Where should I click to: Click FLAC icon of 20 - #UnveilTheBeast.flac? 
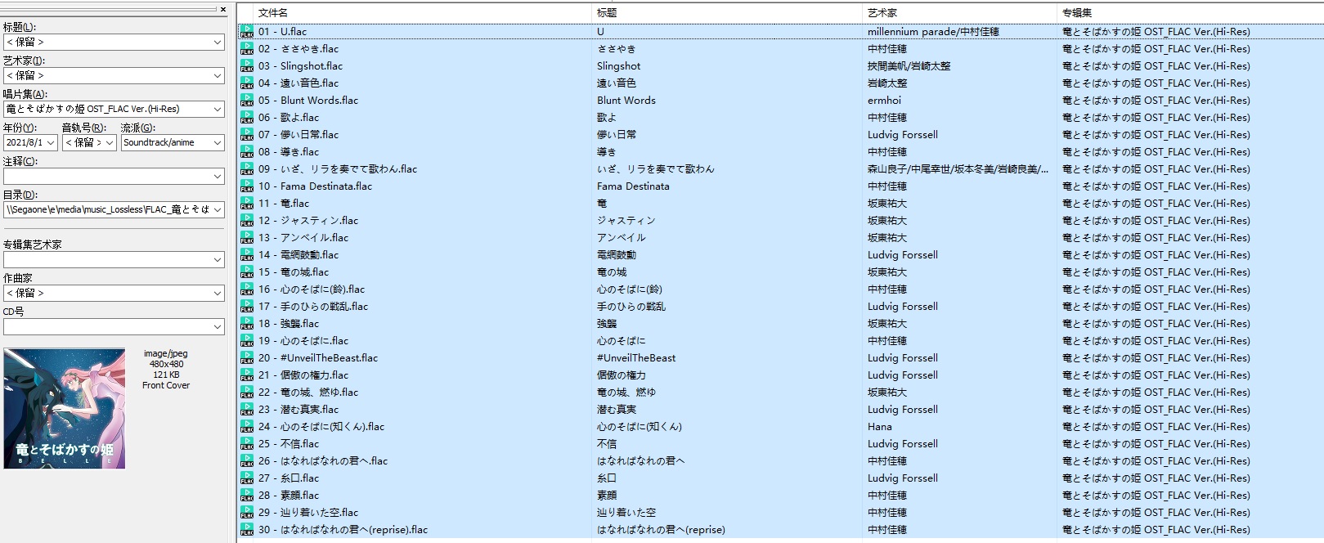247,358
